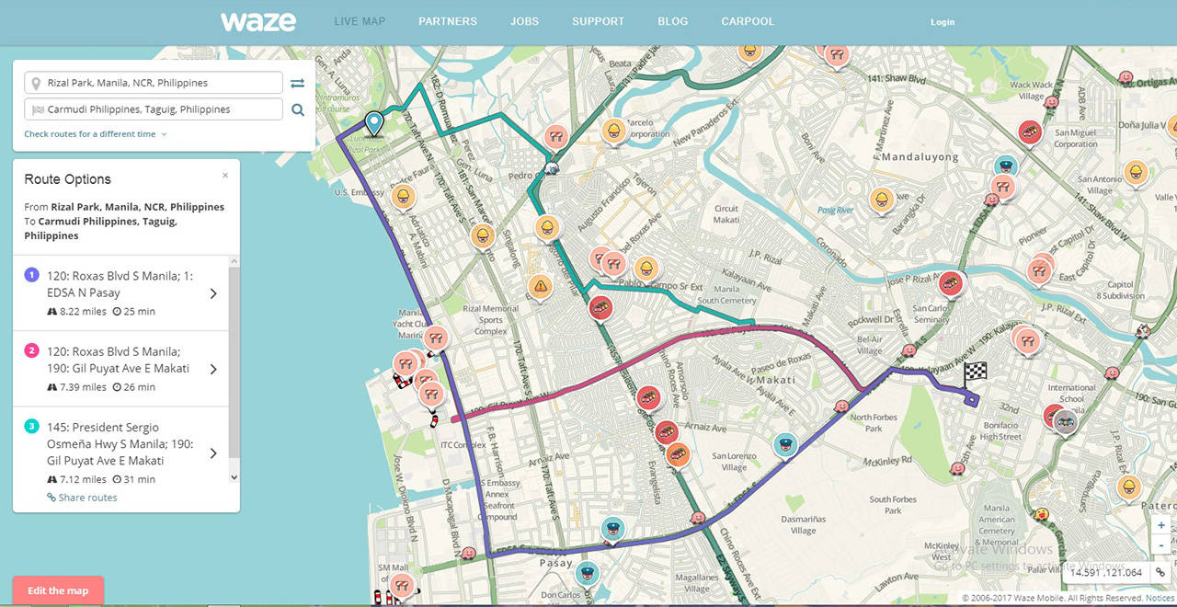Expand route 1 Roxas Blvd EDSA chevron
1177x607 pixels.
213,293
